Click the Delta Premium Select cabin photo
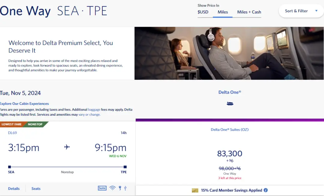Viewport: 324px width, 196px height. coord(229,53)
